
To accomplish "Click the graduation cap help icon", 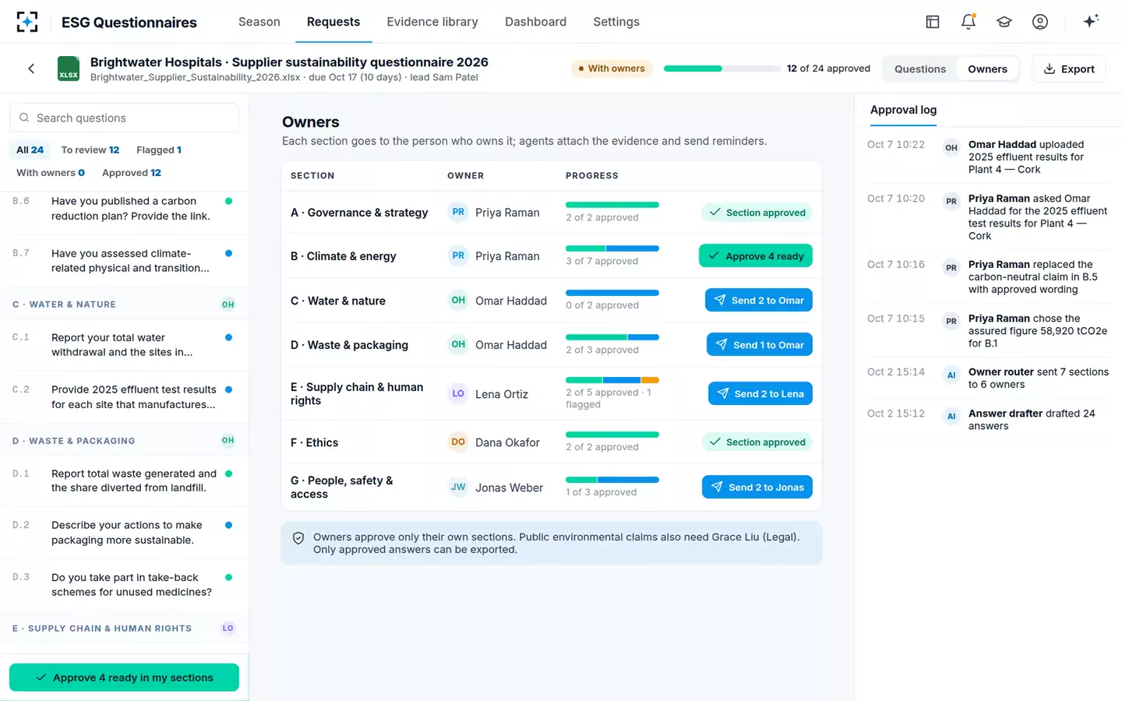I will pyautogui.click(x=1004, y=22).
